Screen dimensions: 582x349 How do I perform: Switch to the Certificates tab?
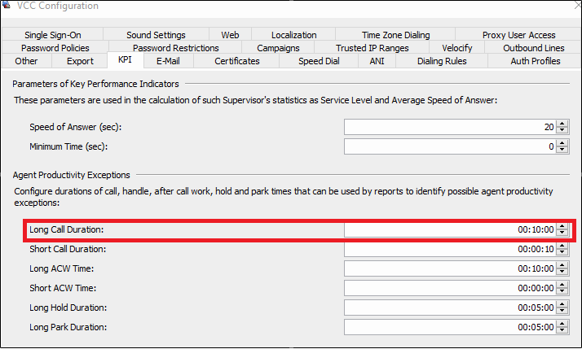pos(237,61)
